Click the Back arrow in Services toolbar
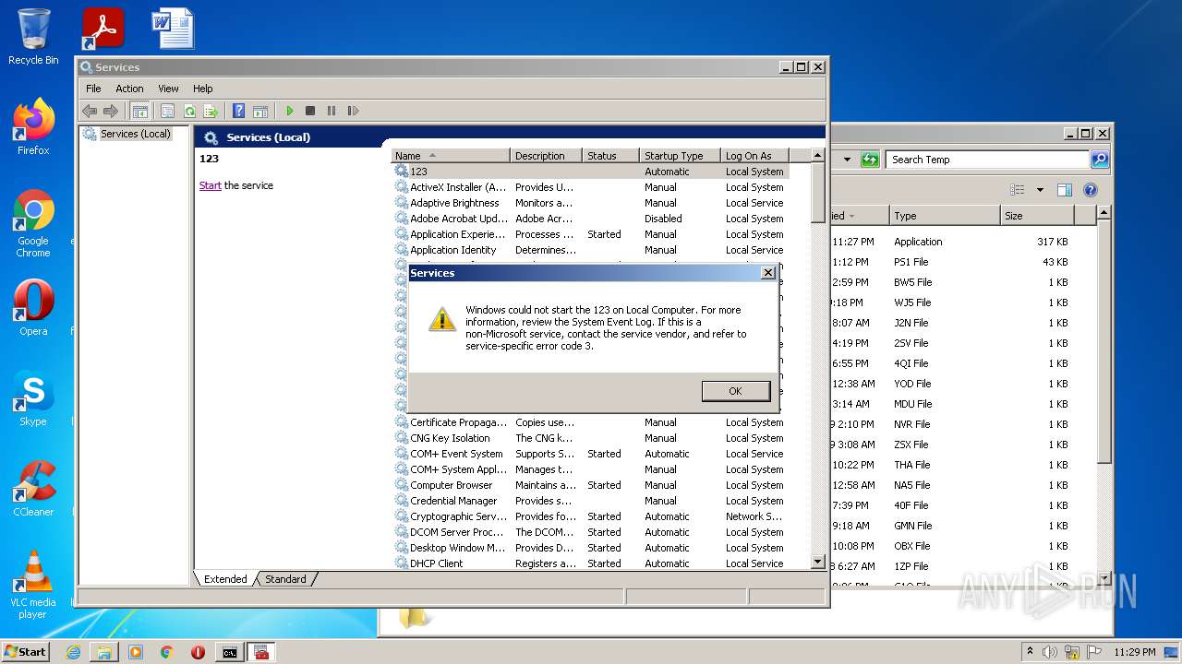Viewport: 1182px width, 664px height. [90, 111]
